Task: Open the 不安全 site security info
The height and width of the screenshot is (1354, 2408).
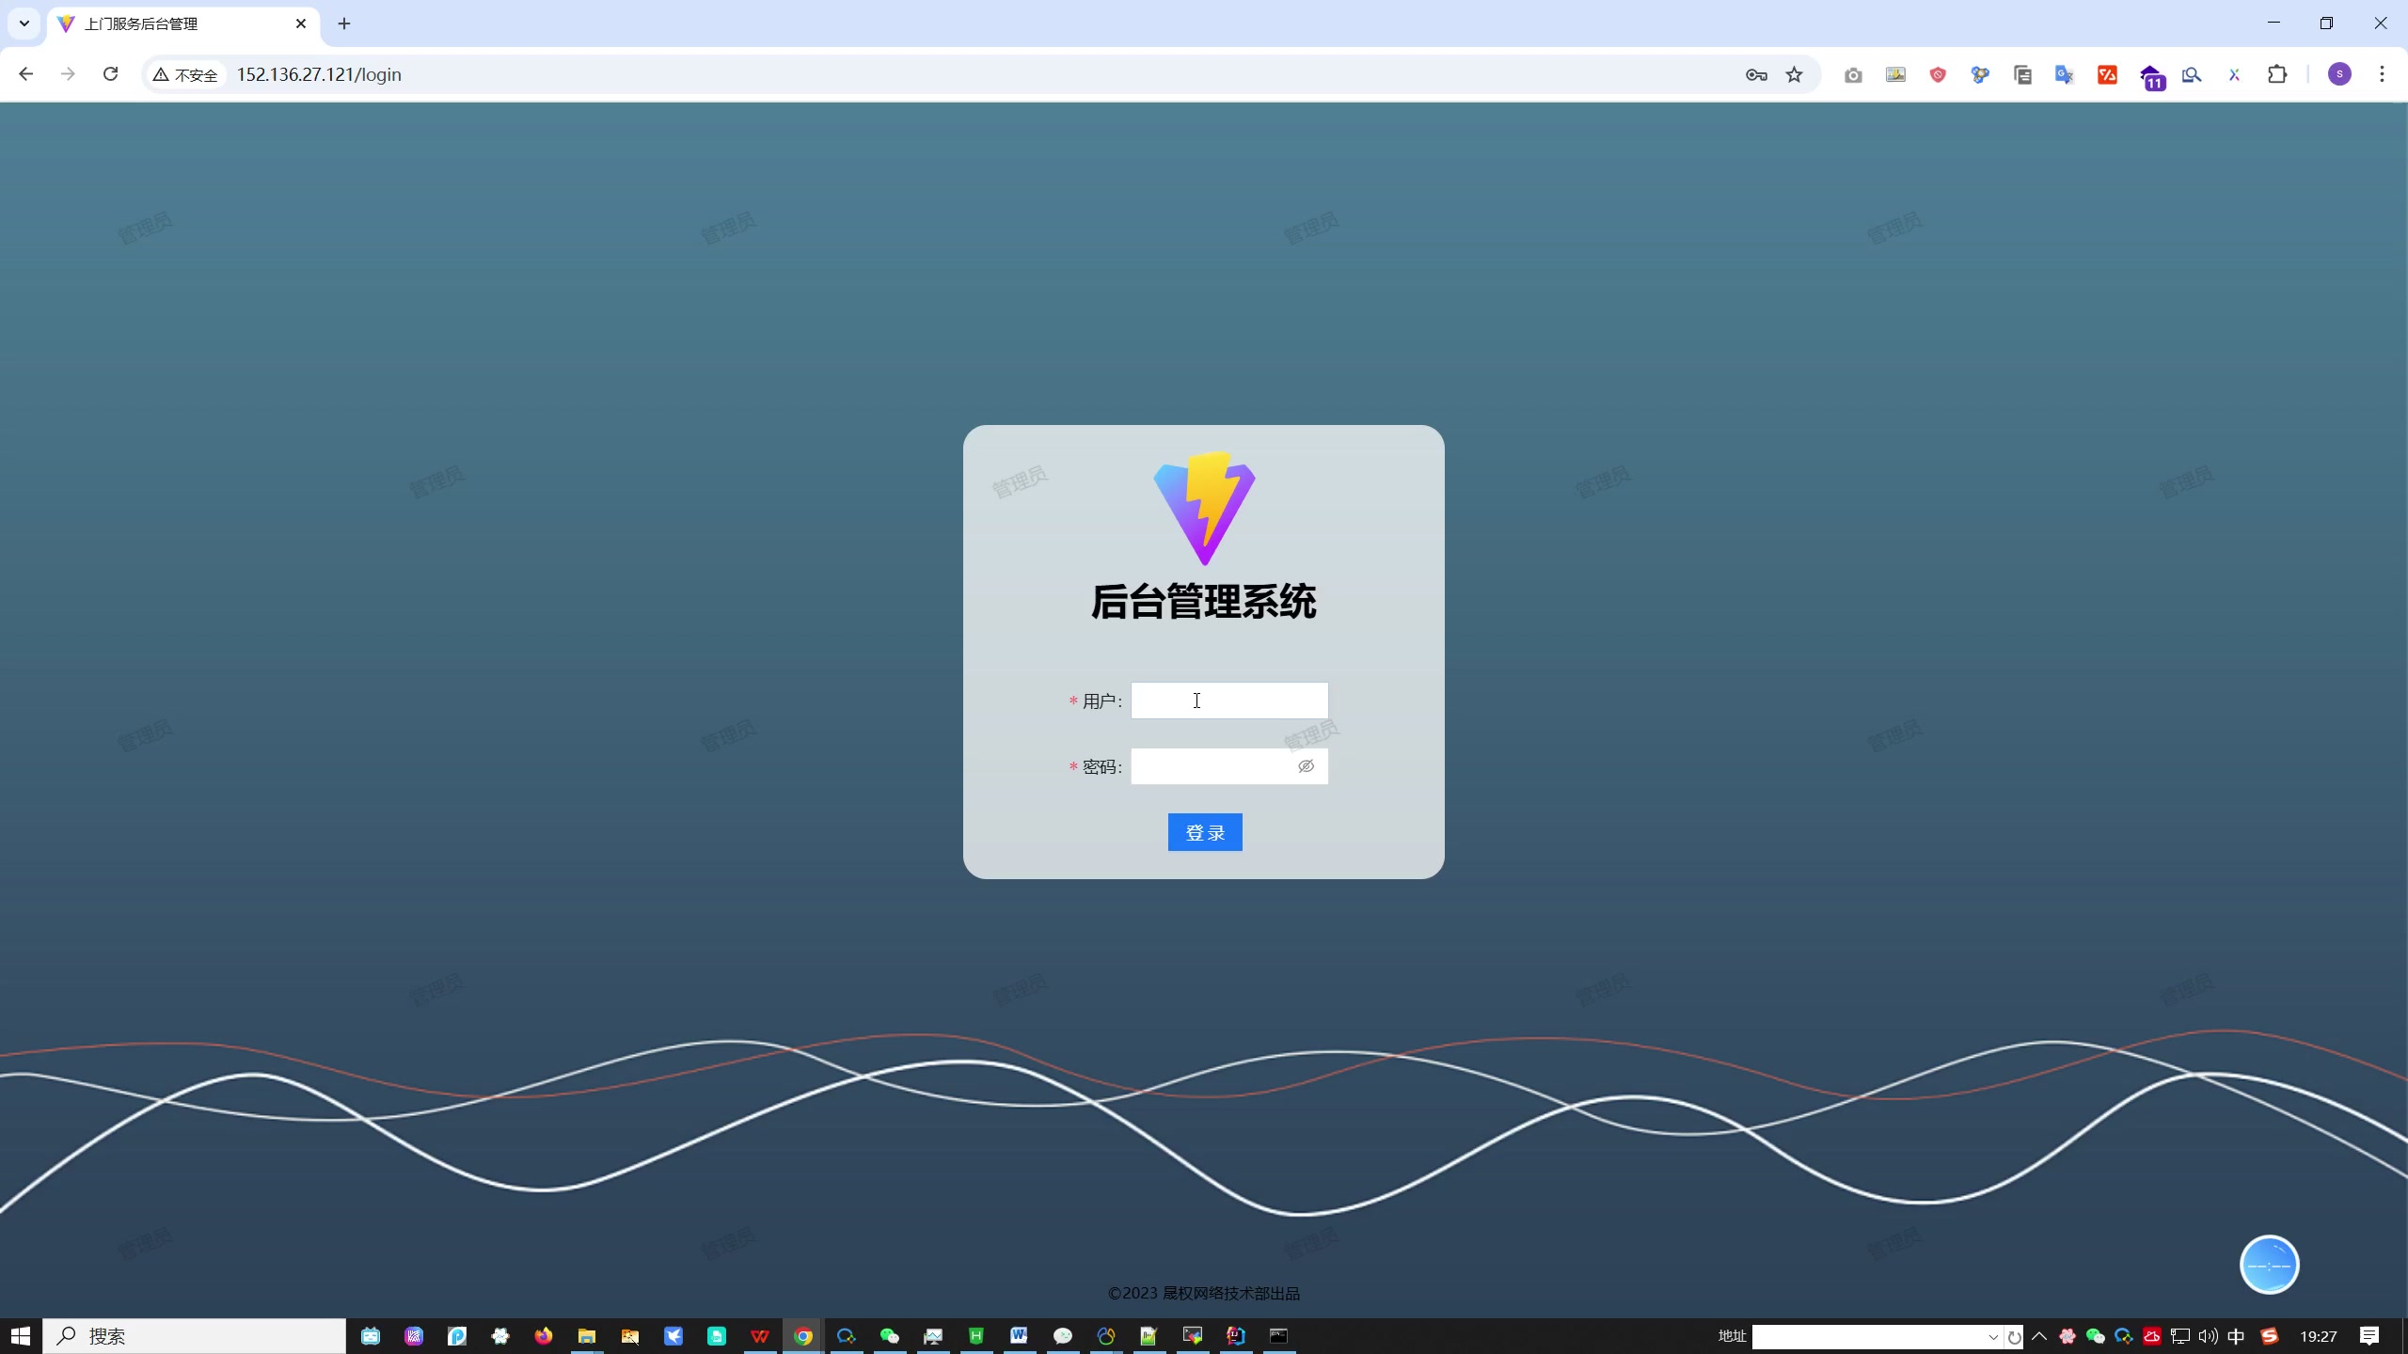Action: (185, 74)
